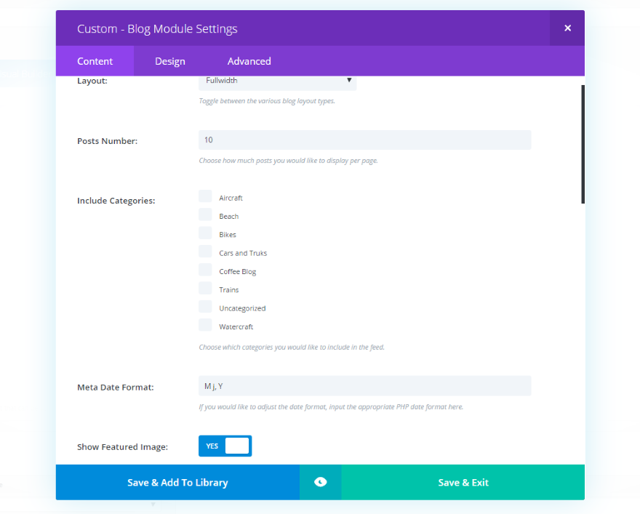Click the Meta Date Format field

(364, 386)
